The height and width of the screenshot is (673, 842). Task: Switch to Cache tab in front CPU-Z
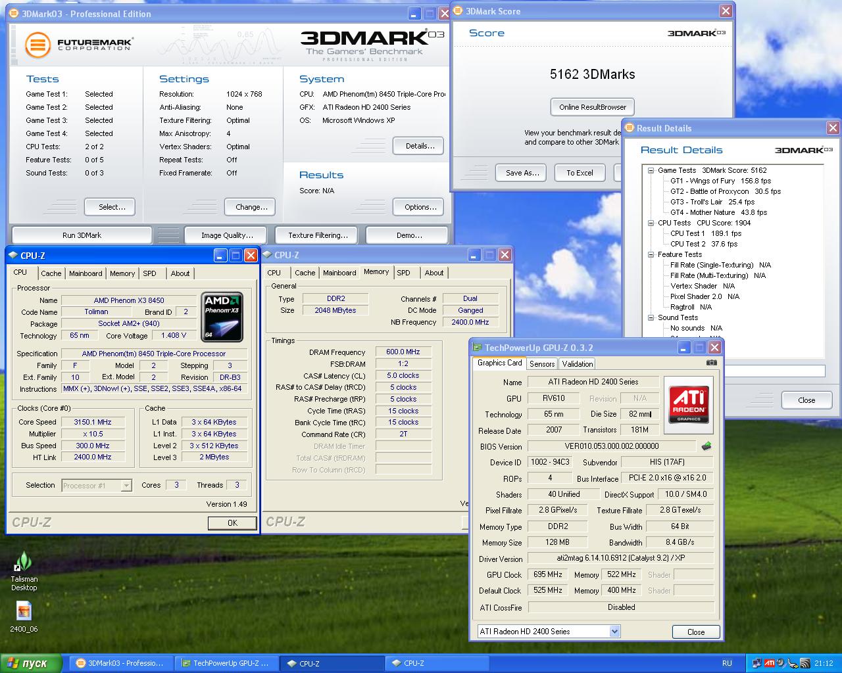coord(51,273)
